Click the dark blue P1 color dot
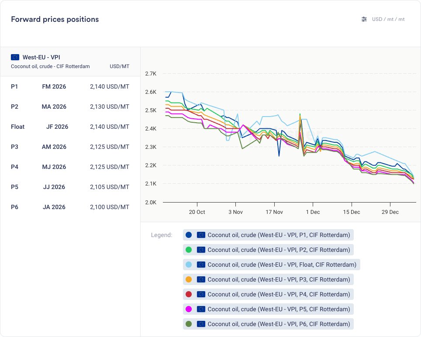 189,235
